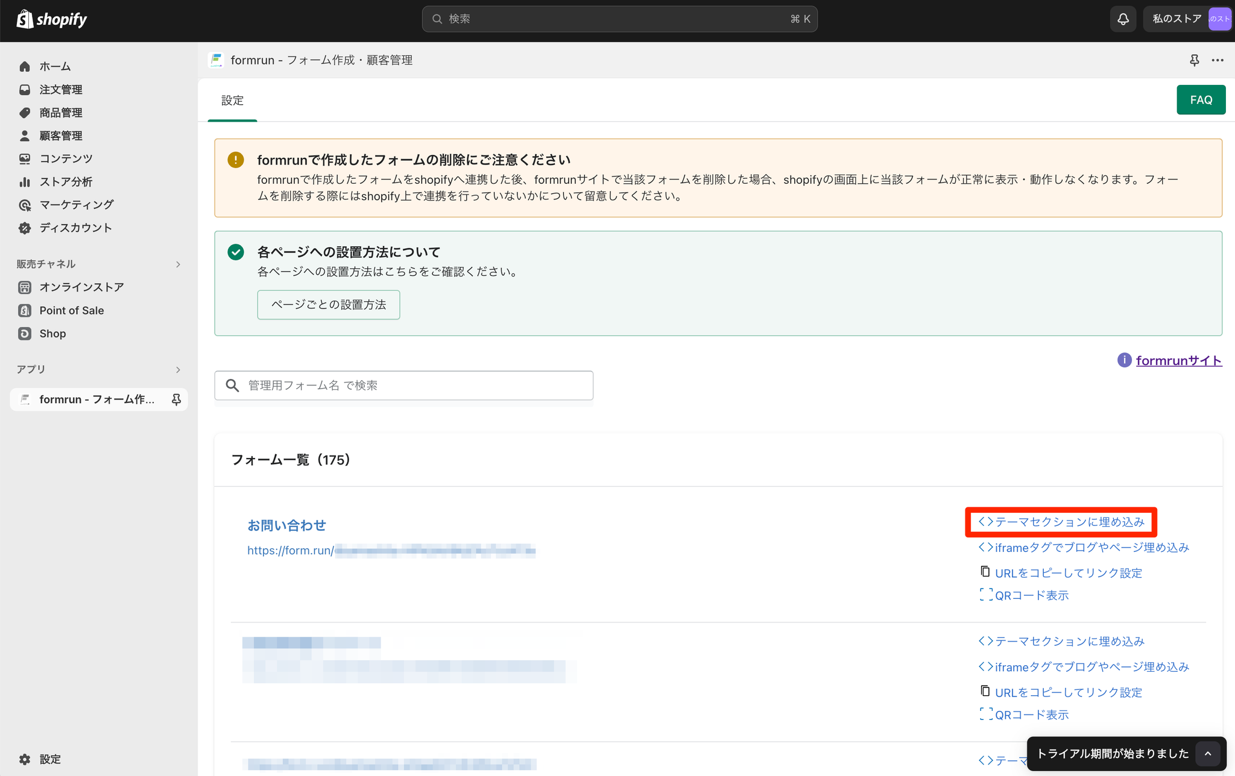
Task: Pin the app using the header pin icon
Action: tap(1194, 60)
